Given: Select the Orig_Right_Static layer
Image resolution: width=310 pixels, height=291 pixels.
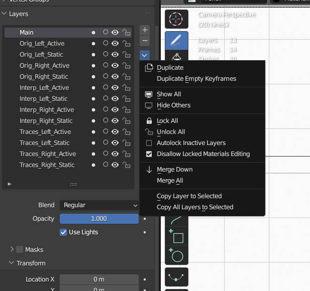Looking at the screenshot, I should tap(68, 77).
